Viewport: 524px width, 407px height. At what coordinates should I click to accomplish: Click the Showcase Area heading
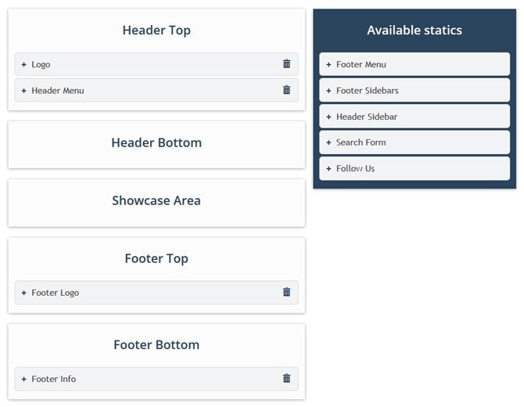(x=156, y=200)
